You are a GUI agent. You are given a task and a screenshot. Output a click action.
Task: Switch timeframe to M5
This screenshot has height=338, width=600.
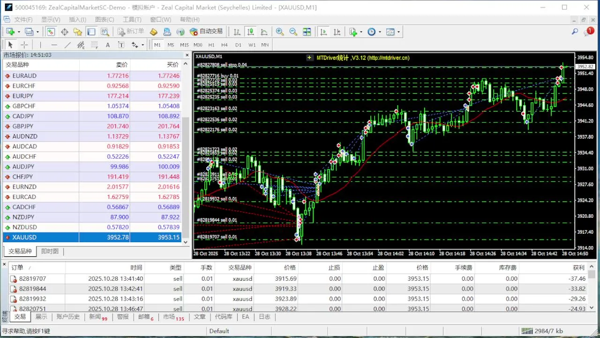pyautogui.click(x=171, y=45)
